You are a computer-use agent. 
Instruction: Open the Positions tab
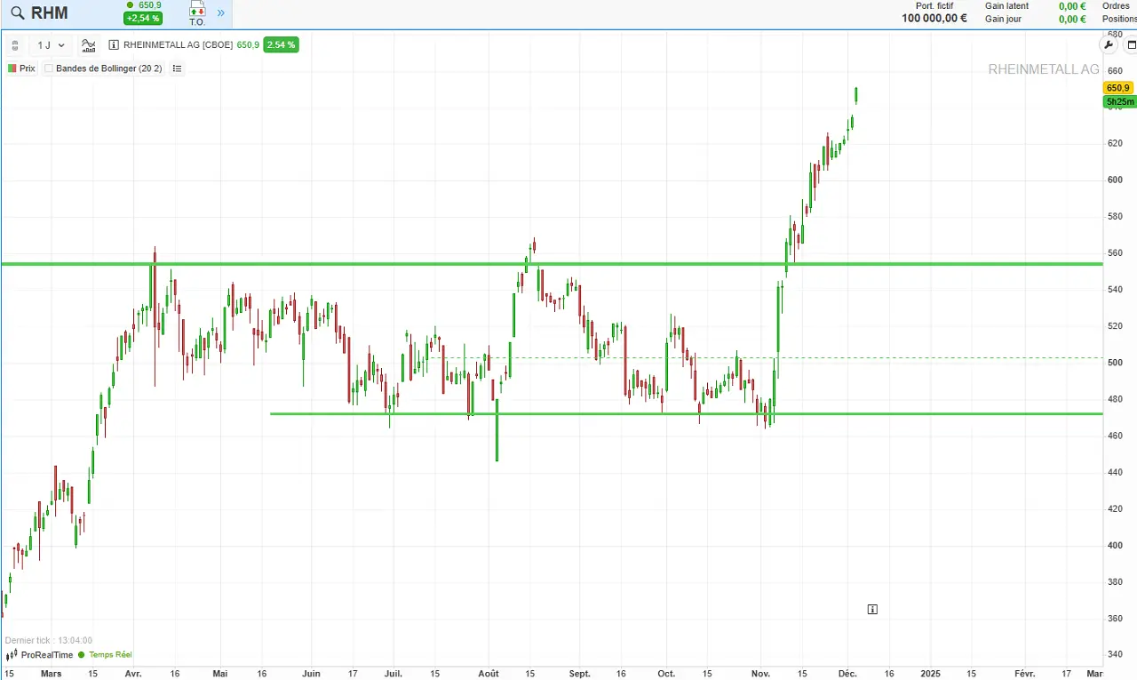[1119, 19]
